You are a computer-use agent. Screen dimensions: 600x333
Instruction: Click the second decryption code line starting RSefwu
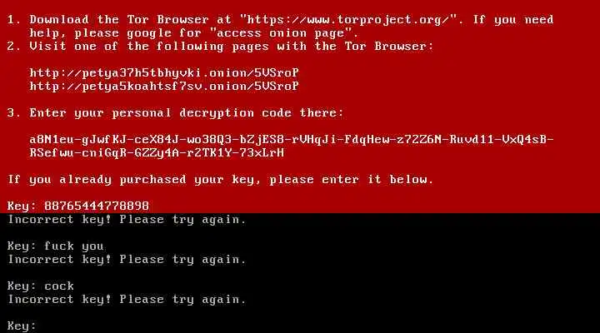[x=157, y=152]
